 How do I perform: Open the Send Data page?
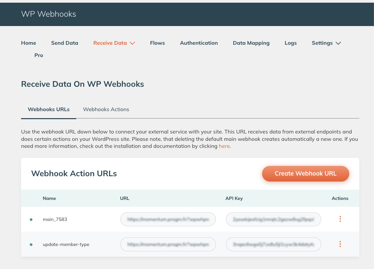65,43
